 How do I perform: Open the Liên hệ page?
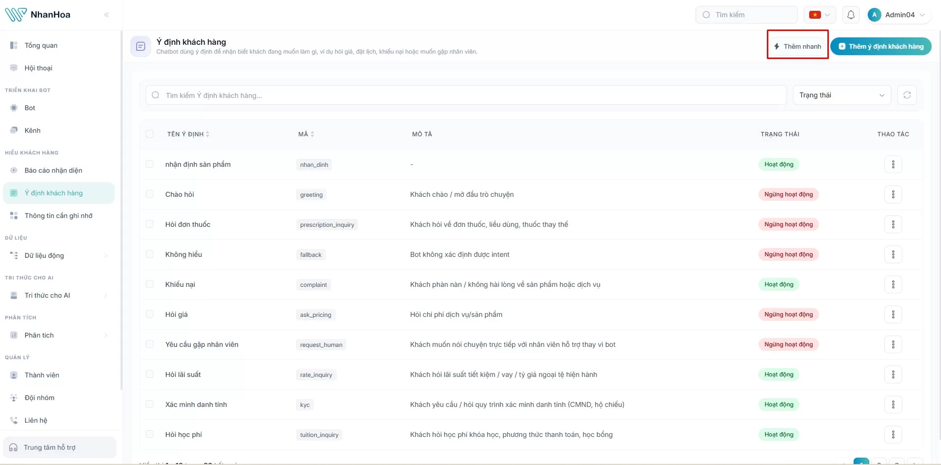click(59, 420)
